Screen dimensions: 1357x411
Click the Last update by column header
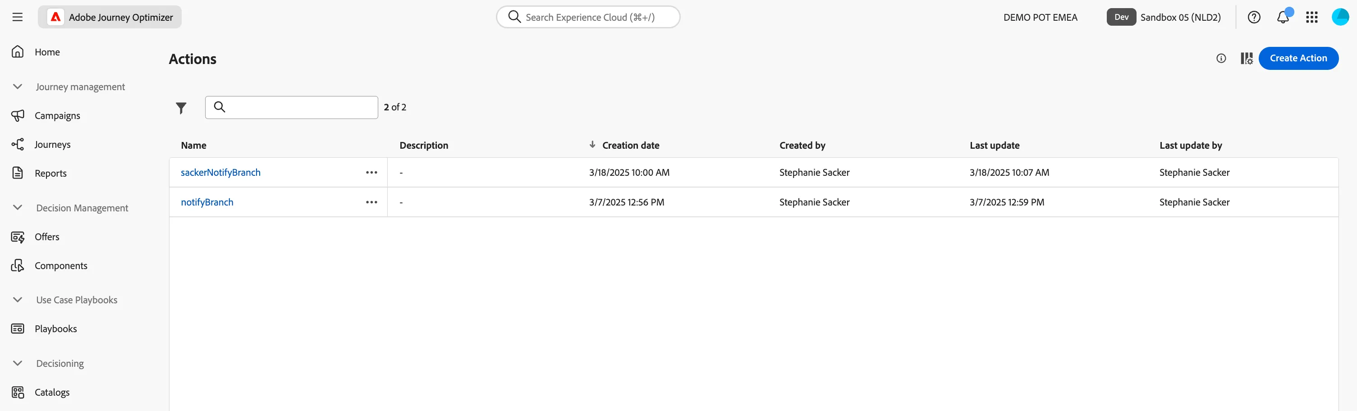1190,145
